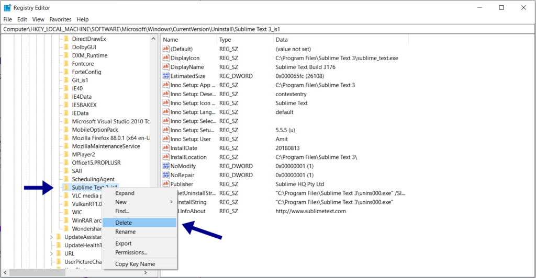Screen dimensions: 536x278
Task: Choose Delete from the context menu
Action: (x=124, y=223)
